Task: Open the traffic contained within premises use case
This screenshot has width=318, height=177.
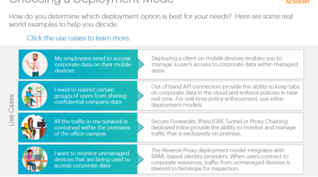Action: pyautogui.click(x=78, y=128)
